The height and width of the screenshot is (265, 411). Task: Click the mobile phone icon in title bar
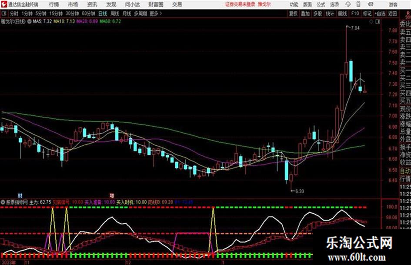coord(358,4)
